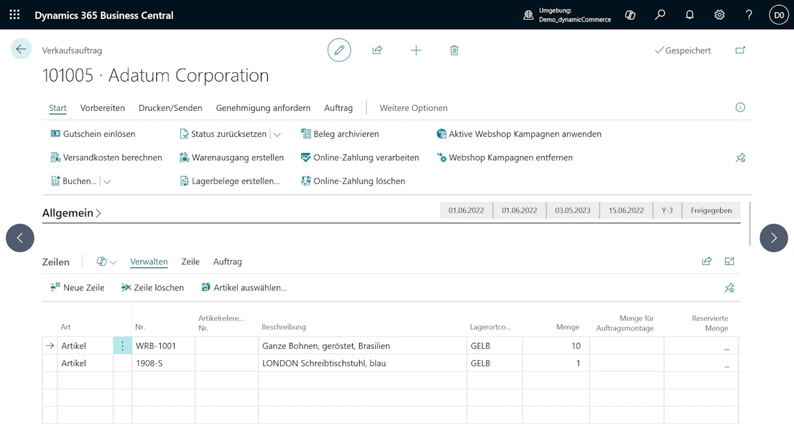Click the Freigegeben status summary
Viewport: 794px width, 446px height.
[711, 210]
